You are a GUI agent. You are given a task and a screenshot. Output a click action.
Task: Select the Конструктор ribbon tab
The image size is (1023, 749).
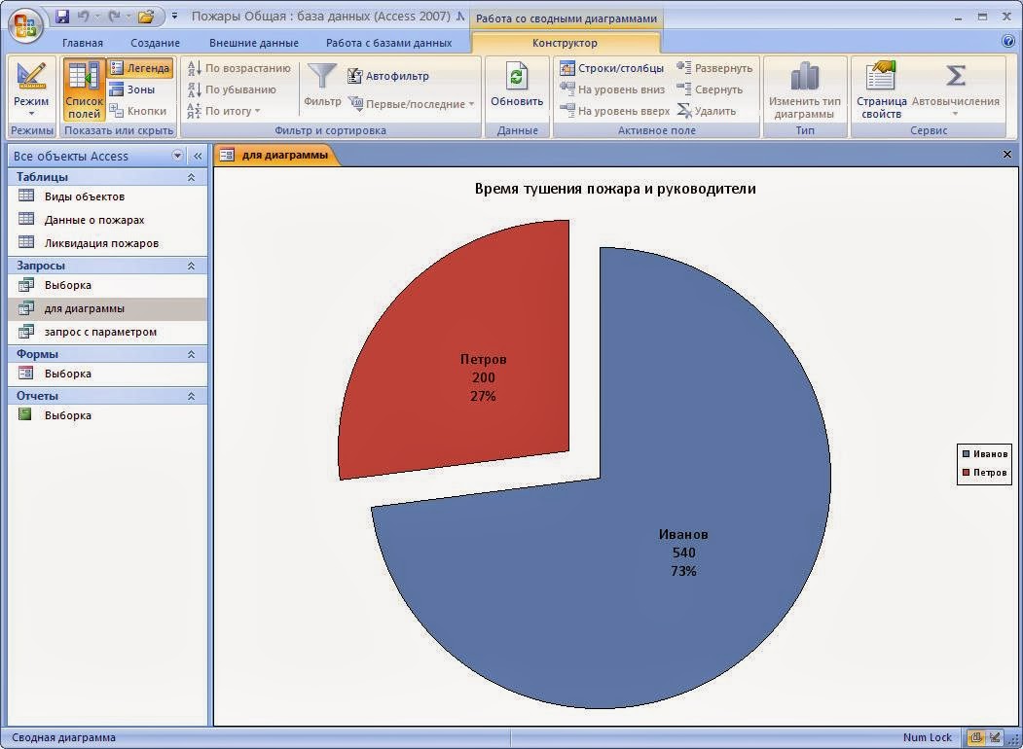565,43
